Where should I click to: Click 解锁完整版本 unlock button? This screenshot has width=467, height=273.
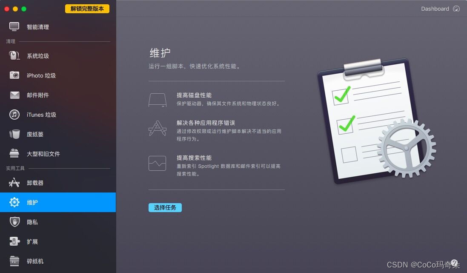[x=87, y=9]
